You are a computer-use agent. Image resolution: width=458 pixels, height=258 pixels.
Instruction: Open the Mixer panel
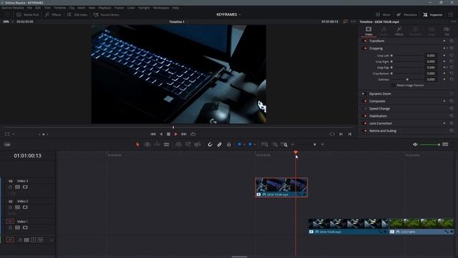coord(383,14)
